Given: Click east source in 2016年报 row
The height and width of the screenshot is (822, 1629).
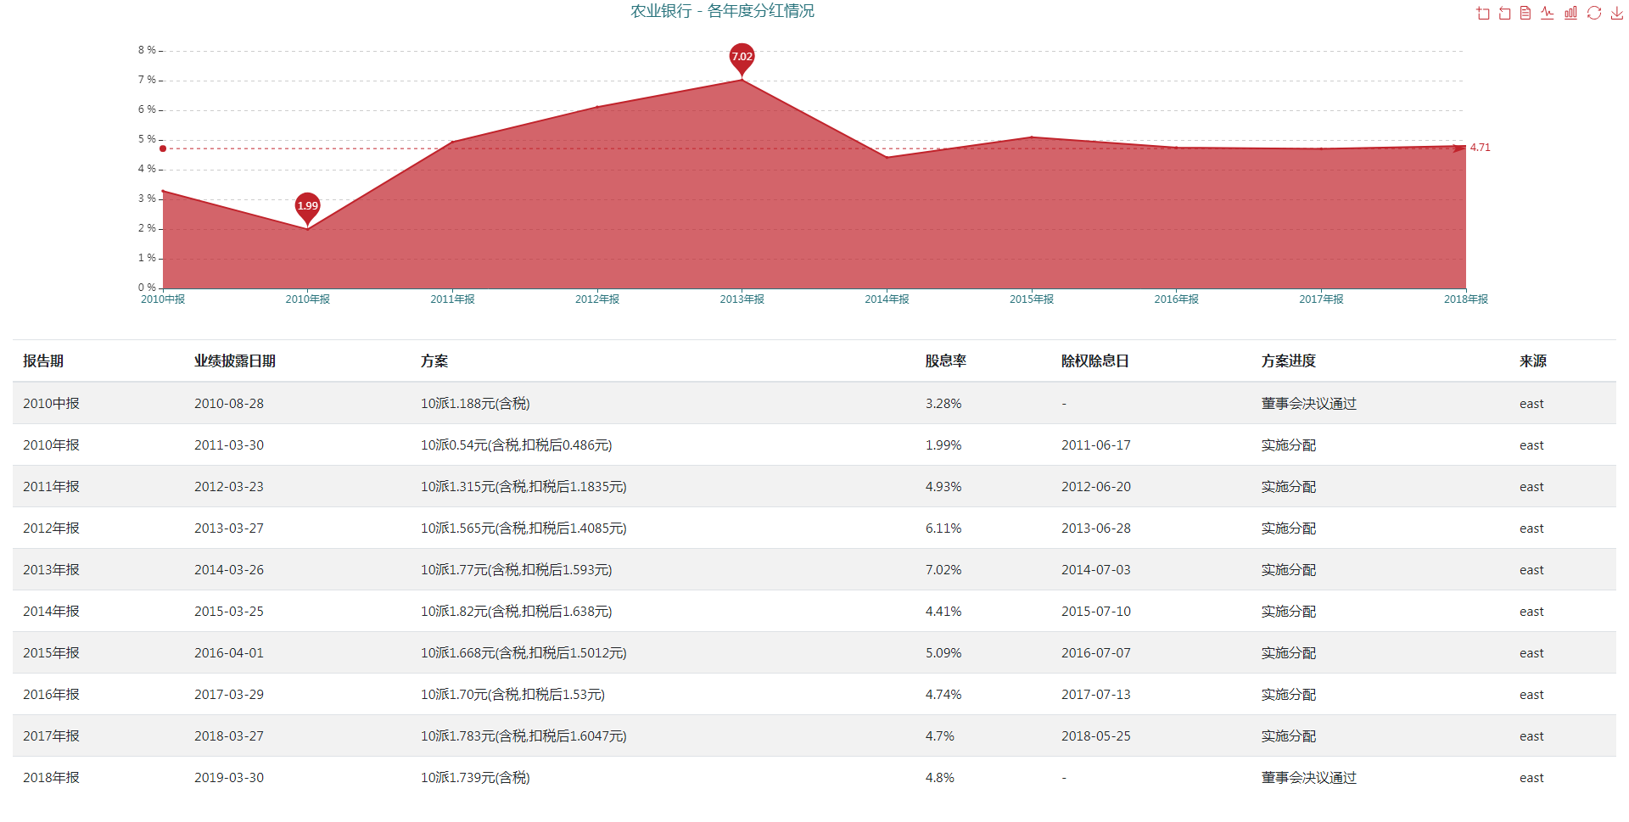Looking at the screenshot, I should coord(1531,695).
